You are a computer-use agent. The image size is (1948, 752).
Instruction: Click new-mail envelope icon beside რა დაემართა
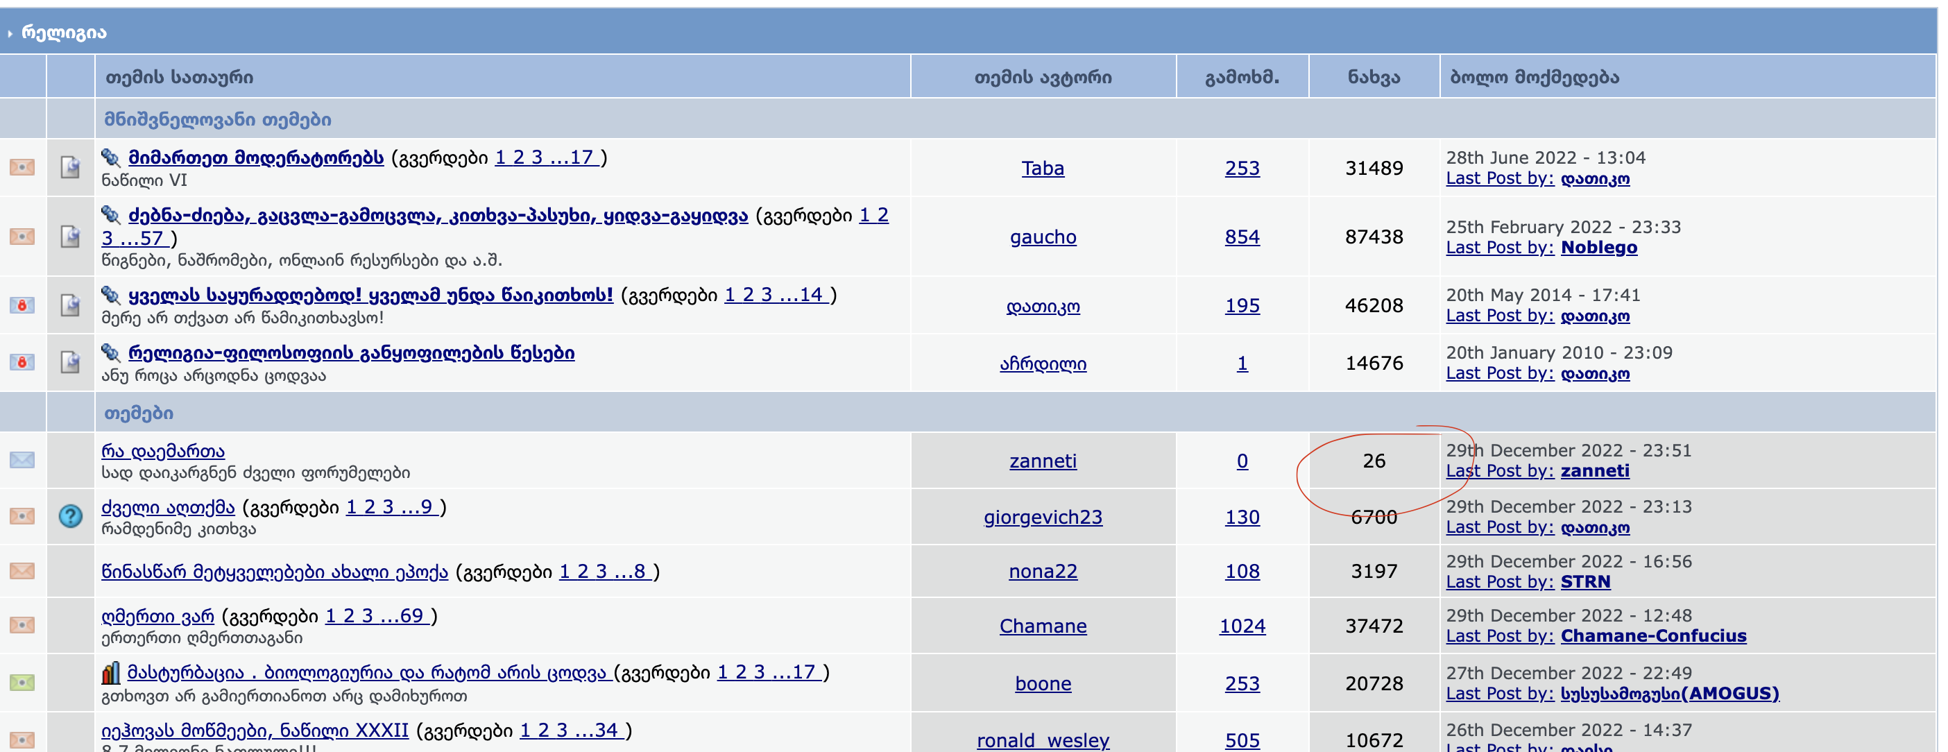coord(22,460)
